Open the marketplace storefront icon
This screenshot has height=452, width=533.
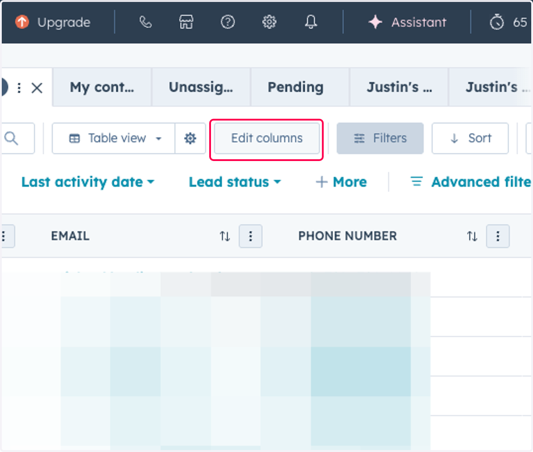click(186, 22)
